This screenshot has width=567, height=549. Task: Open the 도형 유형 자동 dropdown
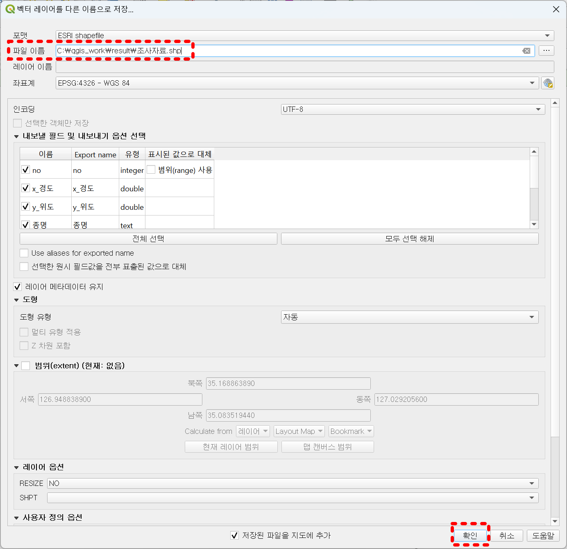tap(410, 317)
